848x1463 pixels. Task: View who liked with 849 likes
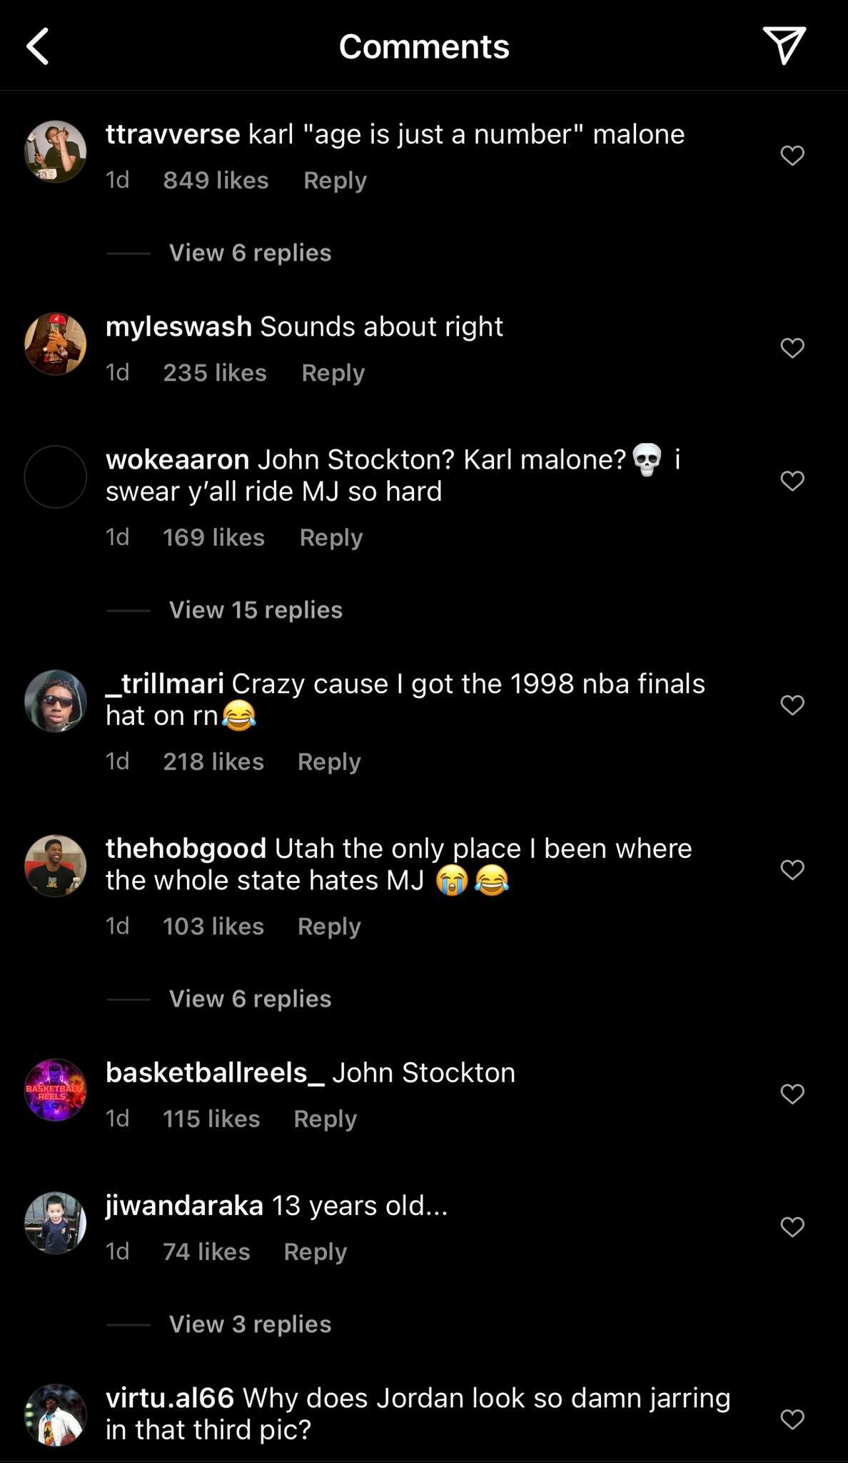(216, 180)
